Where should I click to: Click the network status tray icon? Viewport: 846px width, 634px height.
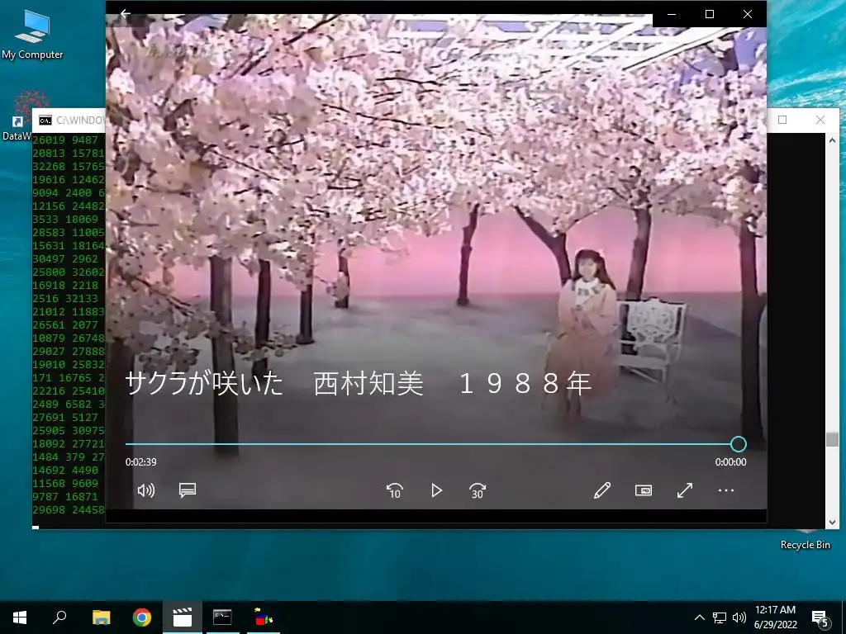720,617
